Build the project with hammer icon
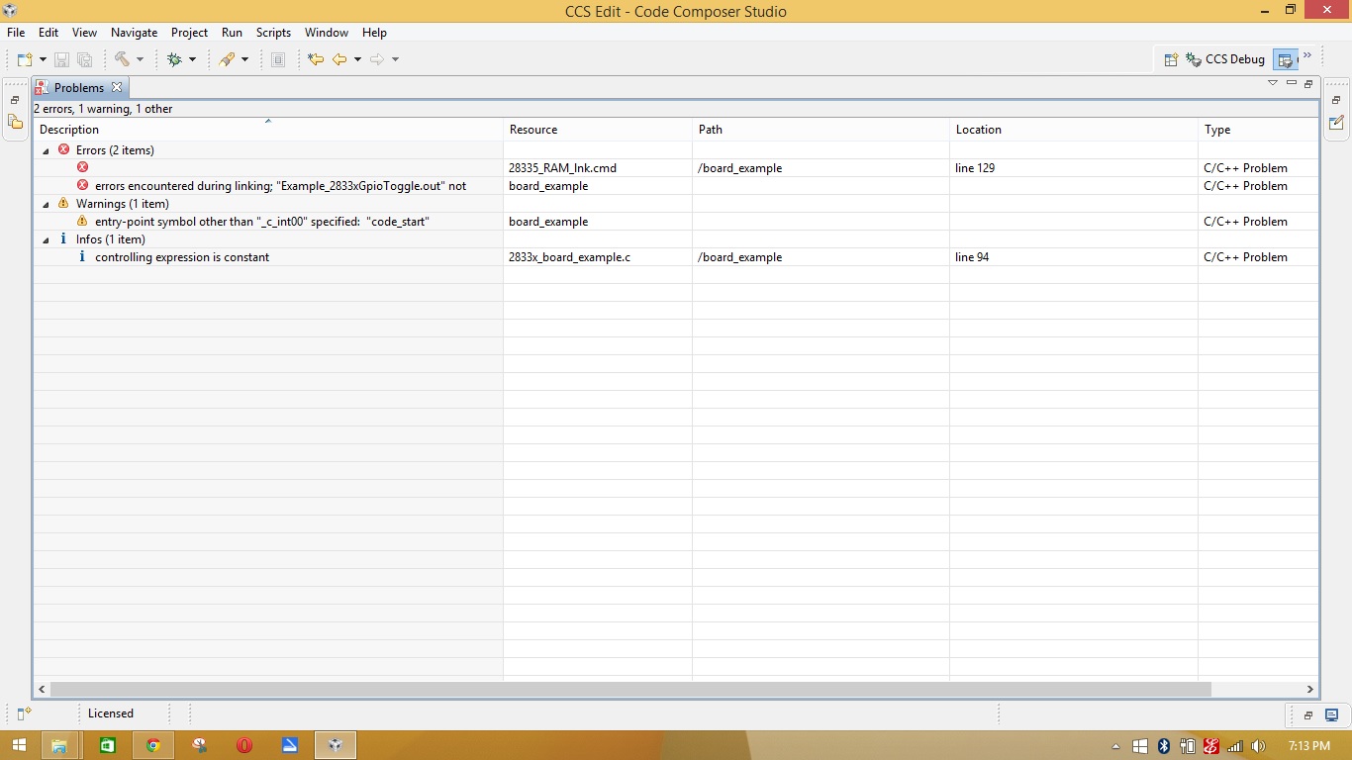Viewport: 1352px width, 760px height. (122, 59)
